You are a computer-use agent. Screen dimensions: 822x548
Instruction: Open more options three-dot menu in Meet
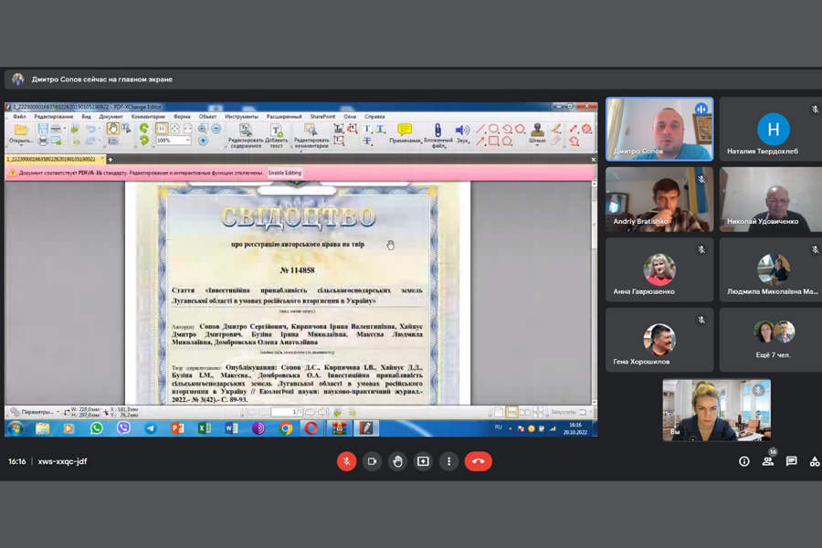click(x=448, y=461)
